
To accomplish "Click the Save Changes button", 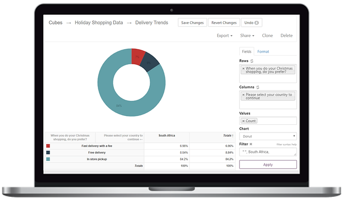I will coord(192,22).
